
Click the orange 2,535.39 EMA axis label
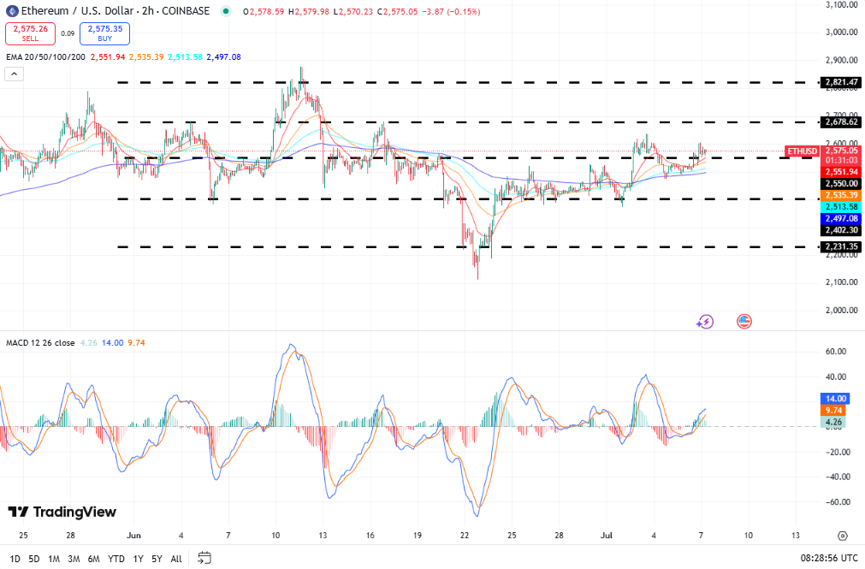point(841,195)
